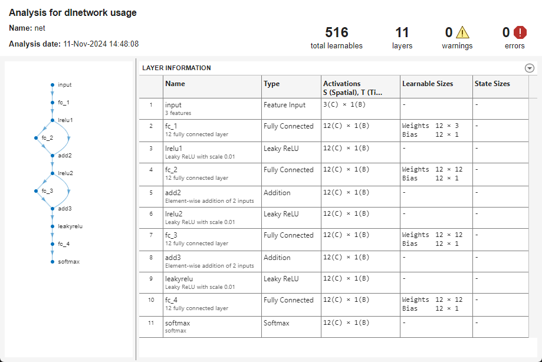Select the add3 Addition table row
Screen dimensions: 542x362
pyautogui.click(x=212, y=261)
